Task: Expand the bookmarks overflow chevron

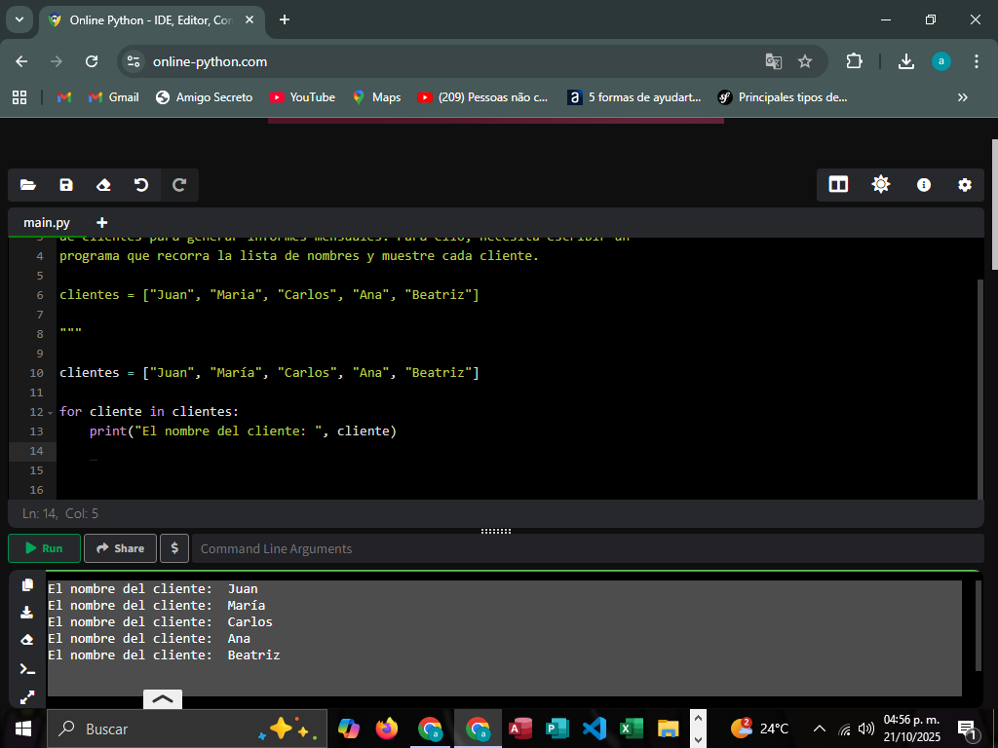Action: click(x=963, y=97)
